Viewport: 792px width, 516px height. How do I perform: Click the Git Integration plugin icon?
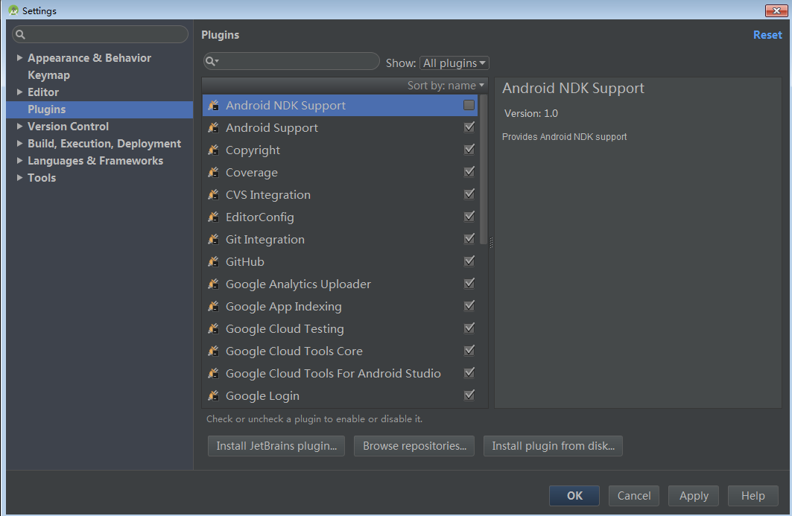click(214, 239)
